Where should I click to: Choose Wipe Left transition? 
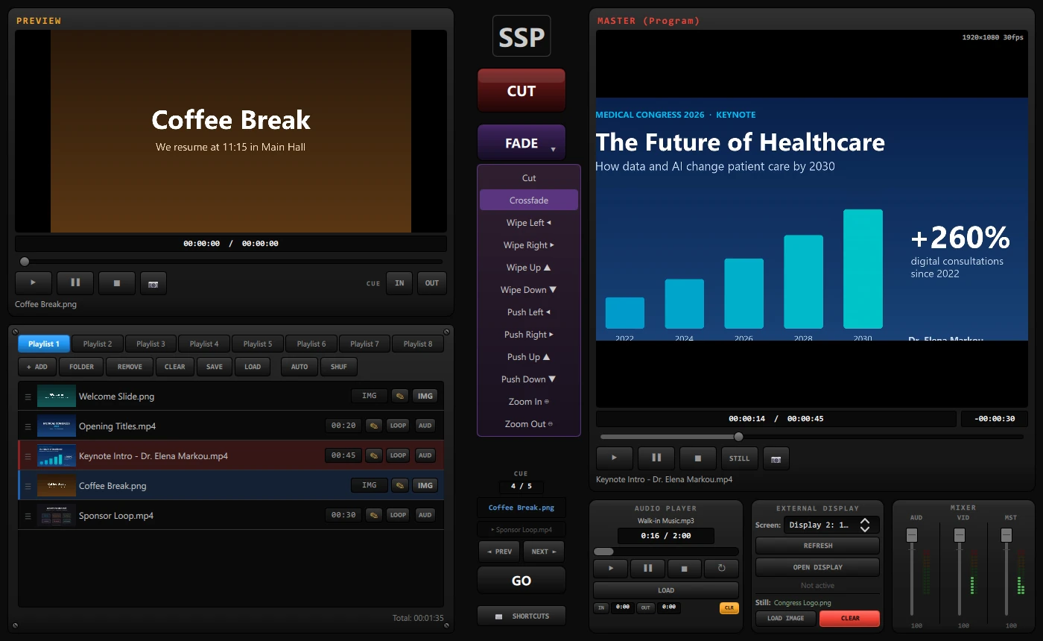(x=529, y=223)
